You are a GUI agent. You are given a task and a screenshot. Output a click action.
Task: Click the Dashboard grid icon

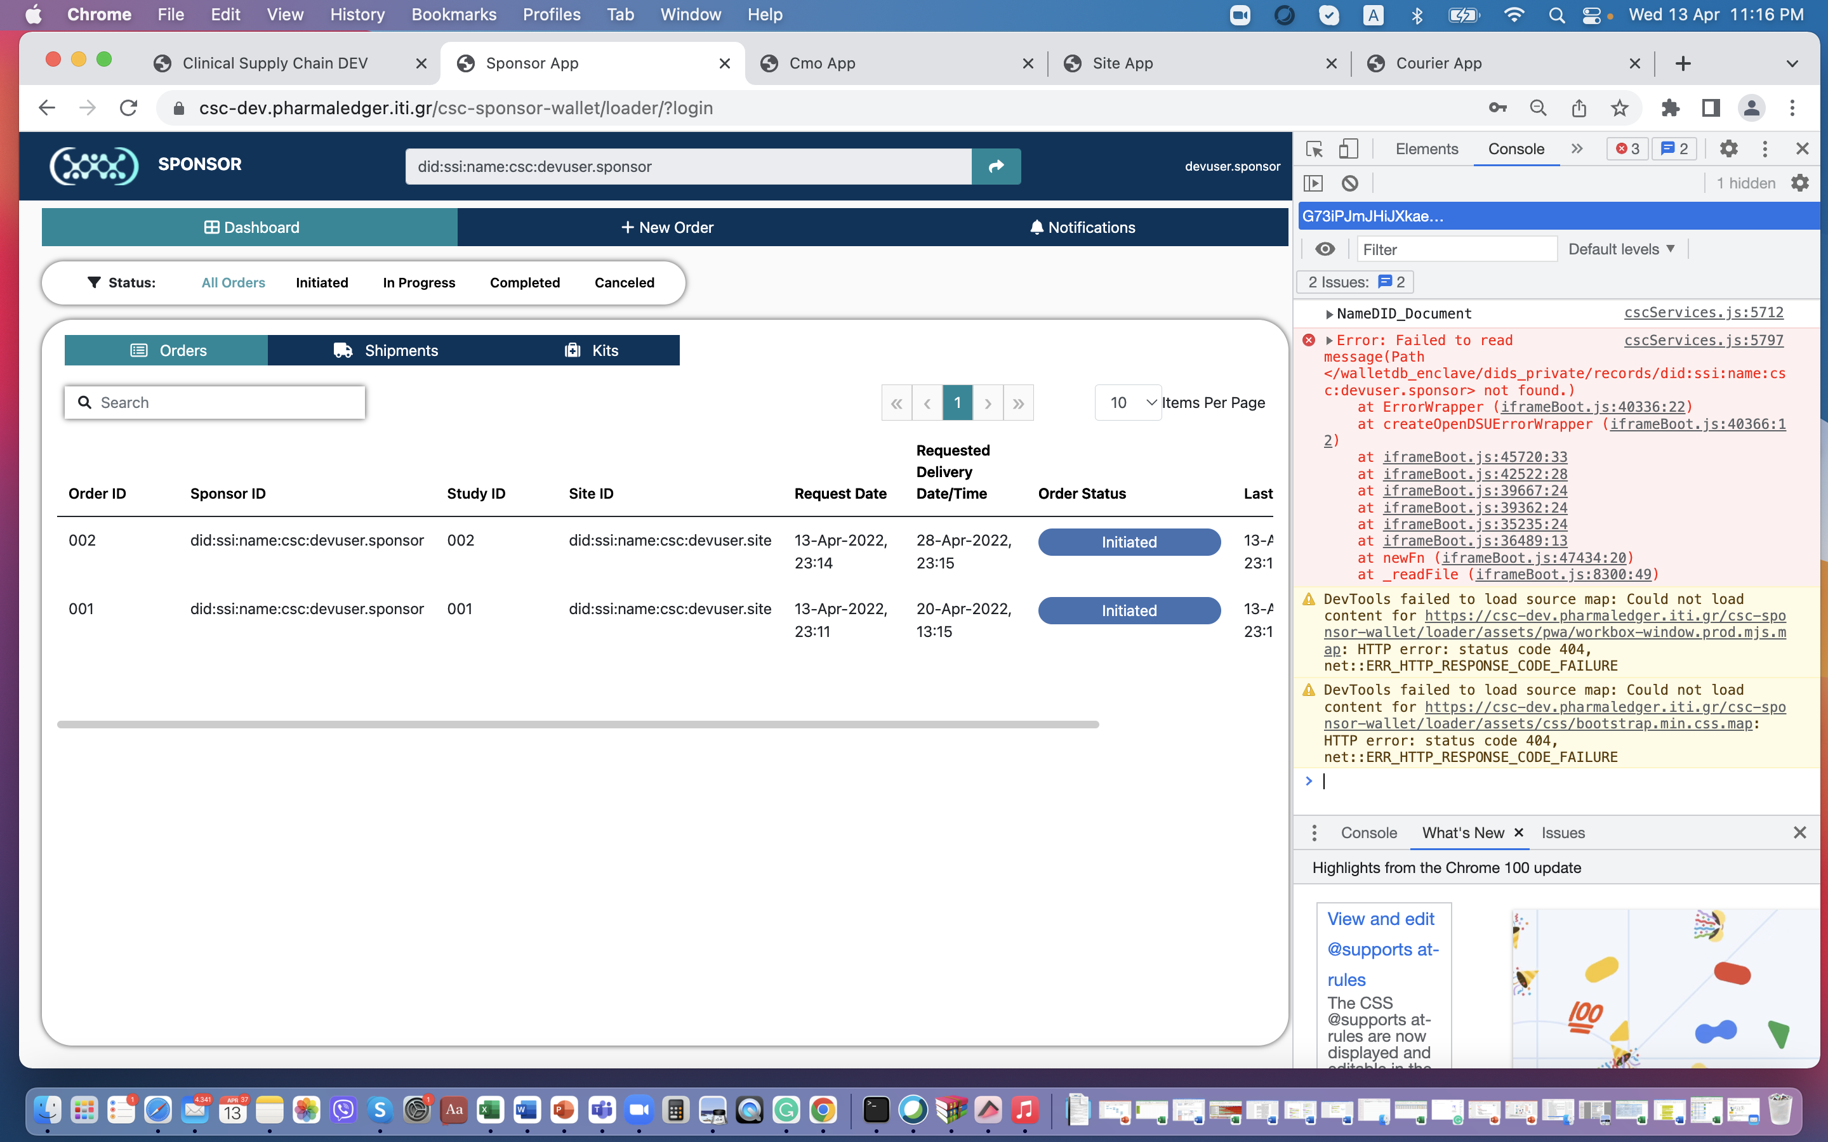point(212,226)
